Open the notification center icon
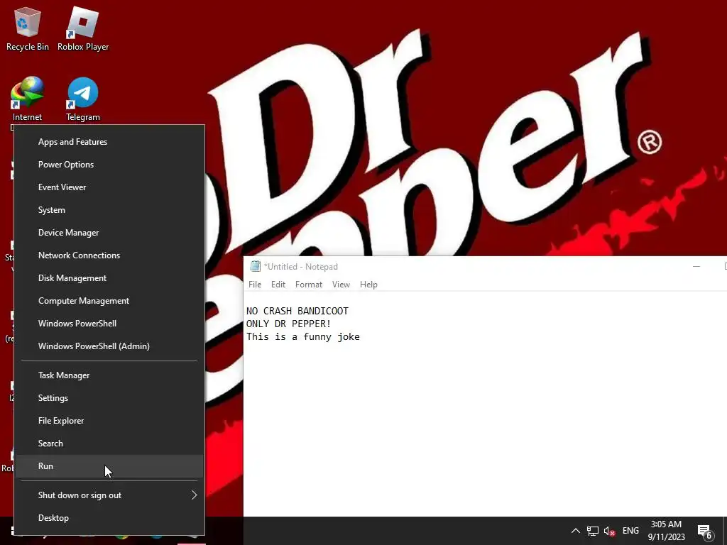 pos(704,532)
